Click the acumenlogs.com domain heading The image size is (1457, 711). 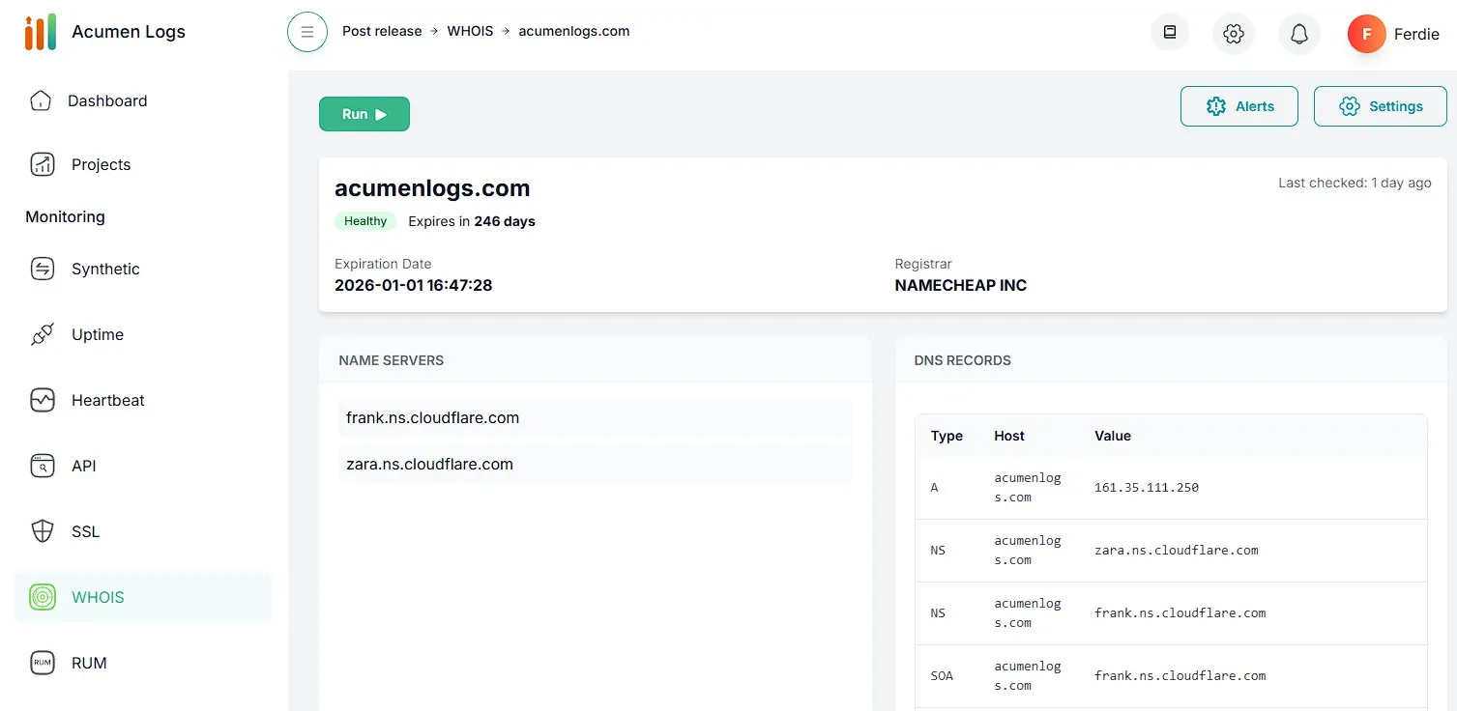[432, 188]
